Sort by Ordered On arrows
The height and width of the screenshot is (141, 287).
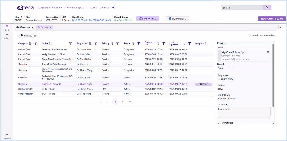[x=158, y=44]
